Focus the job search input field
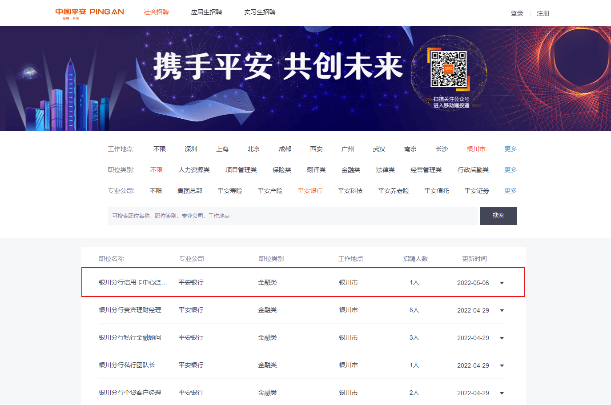611x405 pixels. click(x=293, y=216)
